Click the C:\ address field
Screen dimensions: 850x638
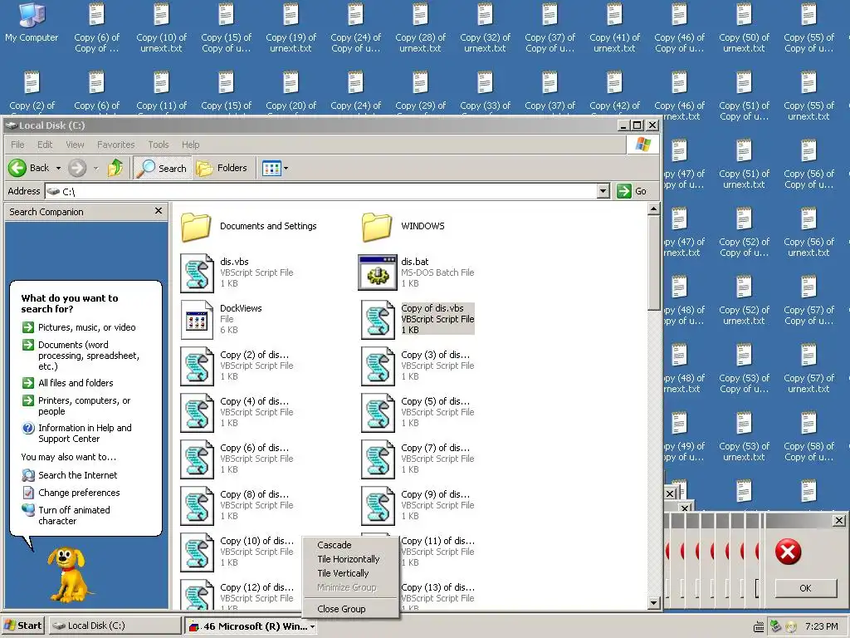(321, 191)
